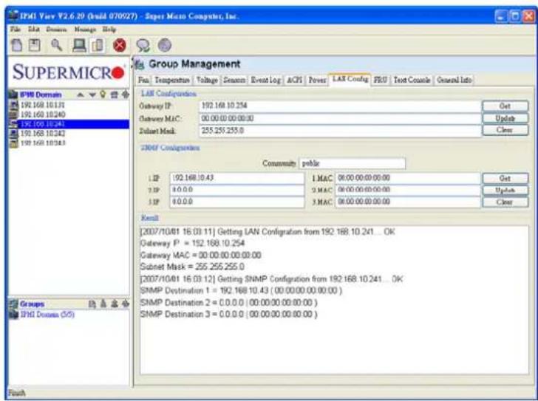This screenshot has height=401, width=538.
Task: Click the Save floppy disk toolbar icon
Action: click(34, 45)
